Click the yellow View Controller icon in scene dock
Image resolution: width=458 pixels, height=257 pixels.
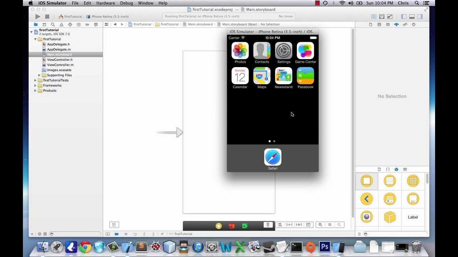click(x=219, y=226)
